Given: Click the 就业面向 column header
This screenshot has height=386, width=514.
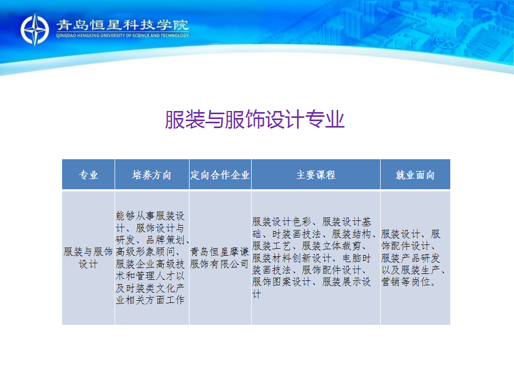Looking at the screenshot, I should [x=415, y=175].
